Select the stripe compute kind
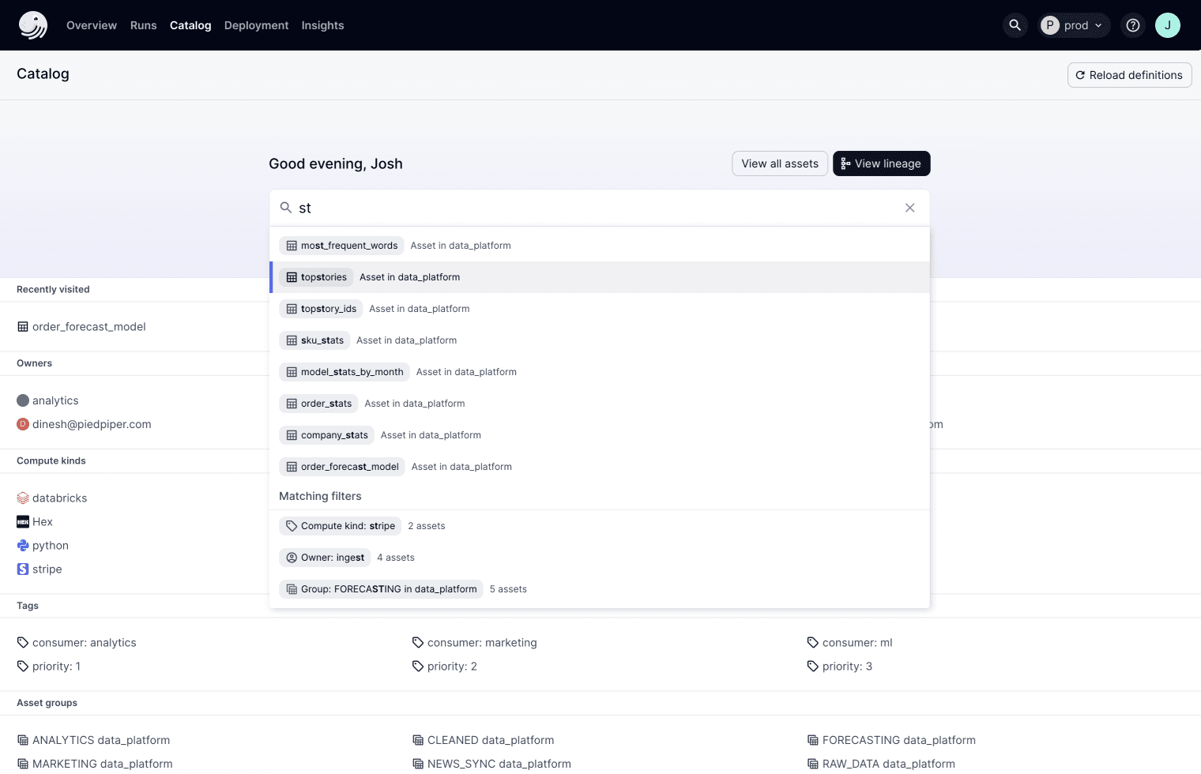The image size is (1201, 774). coord(47,569)
